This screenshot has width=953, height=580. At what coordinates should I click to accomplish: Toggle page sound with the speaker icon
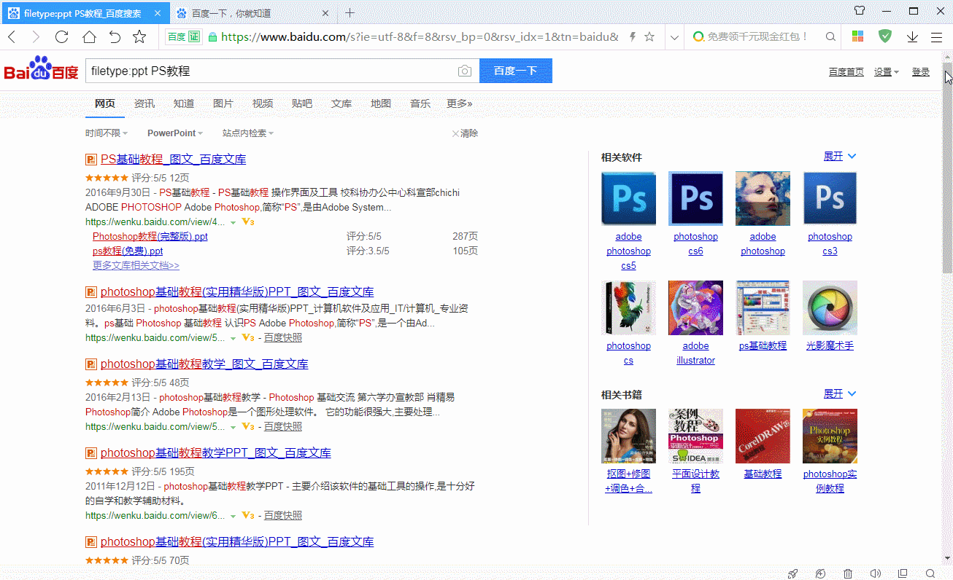click(x=875, y=573)
